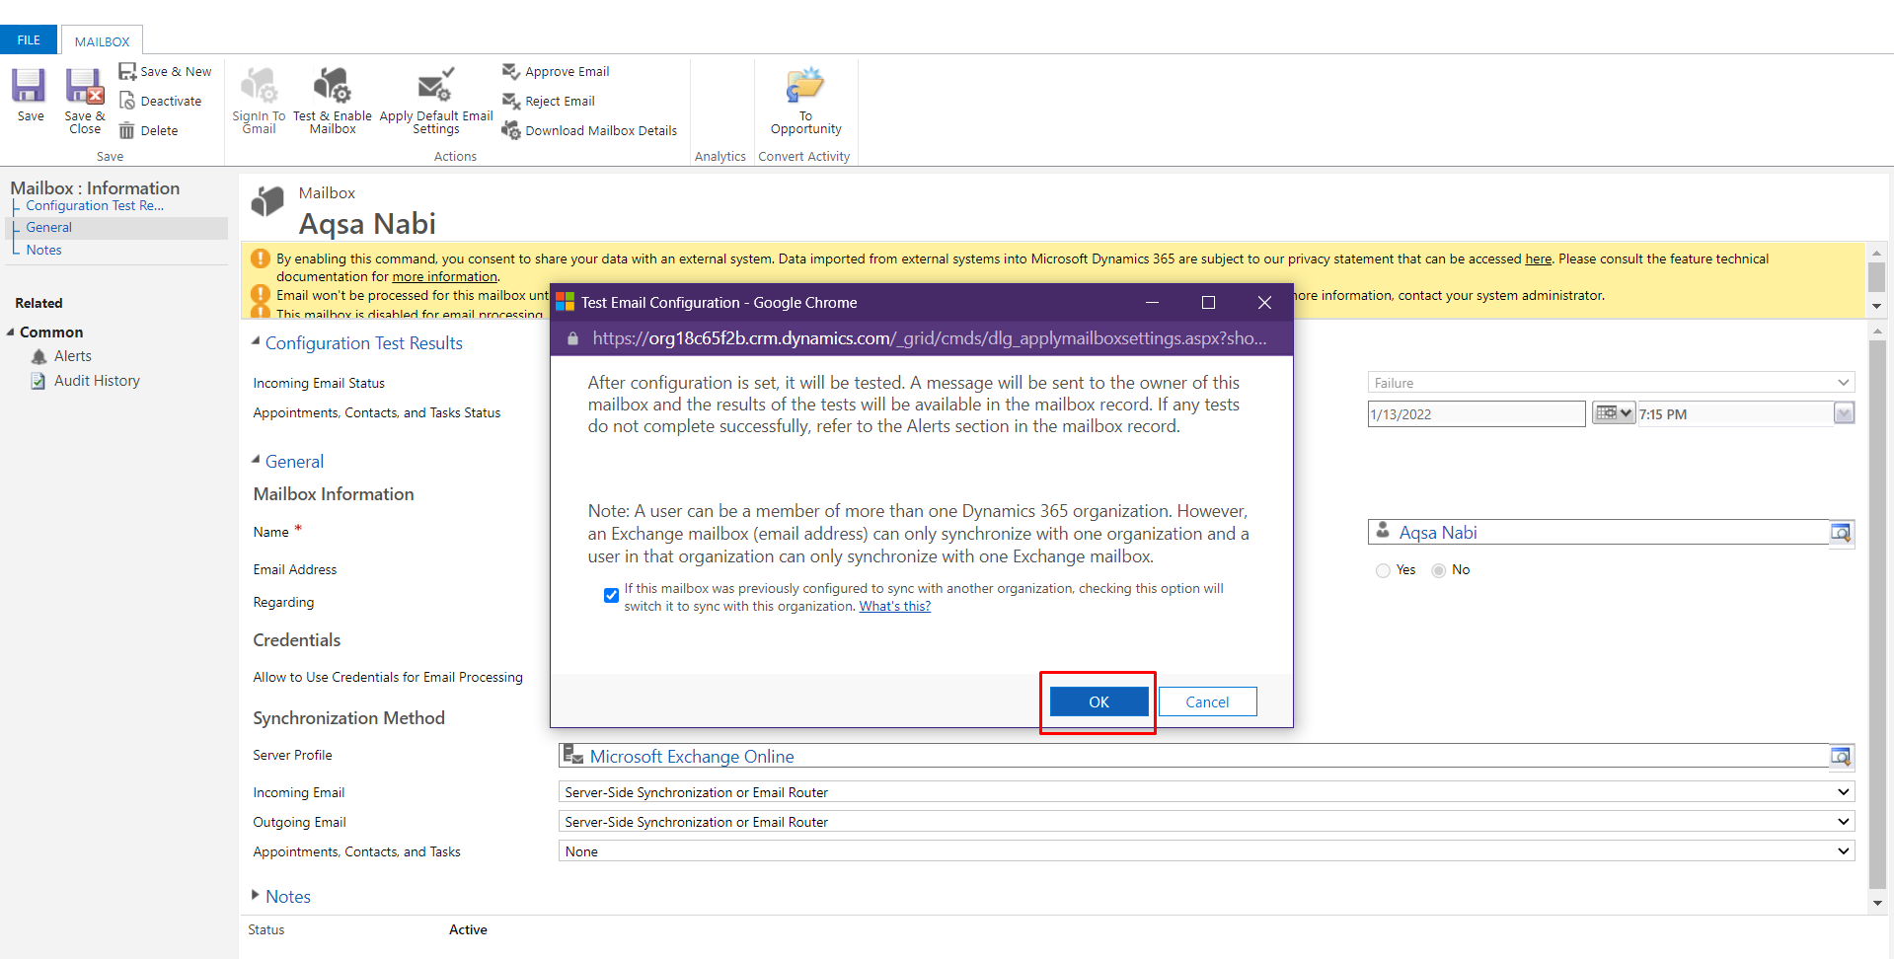Click the To Opportunity icon

[805, 86]
